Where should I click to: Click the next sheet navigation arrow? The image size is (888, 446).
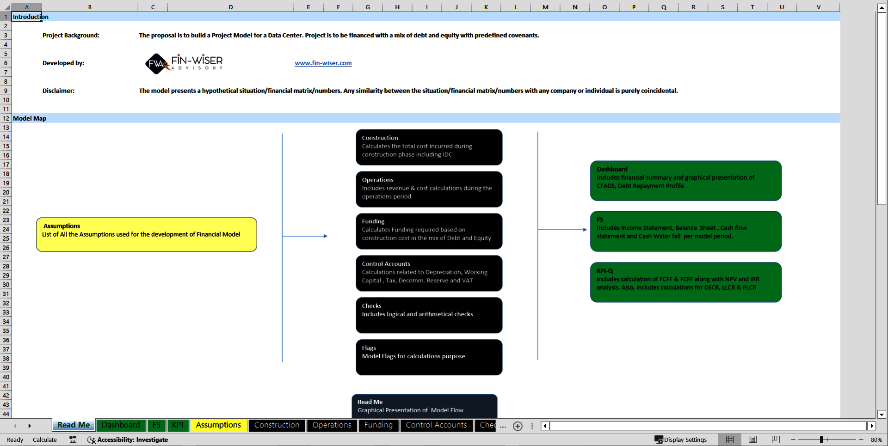30,426
